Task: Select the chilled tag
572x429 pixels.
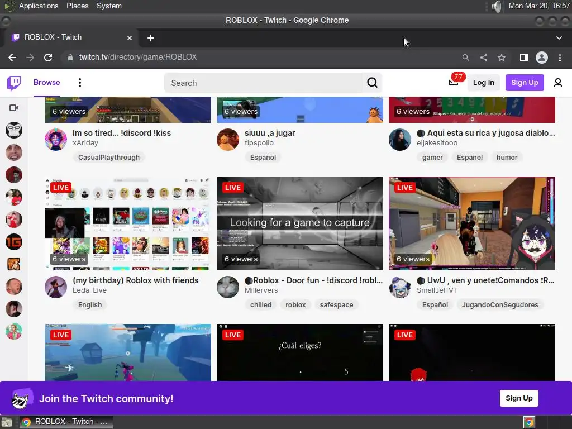Action: point(261,304)
